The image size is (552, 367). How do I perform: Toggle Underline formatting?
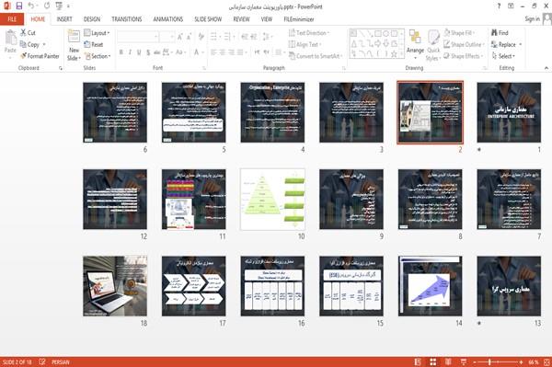tap(139, 52)
